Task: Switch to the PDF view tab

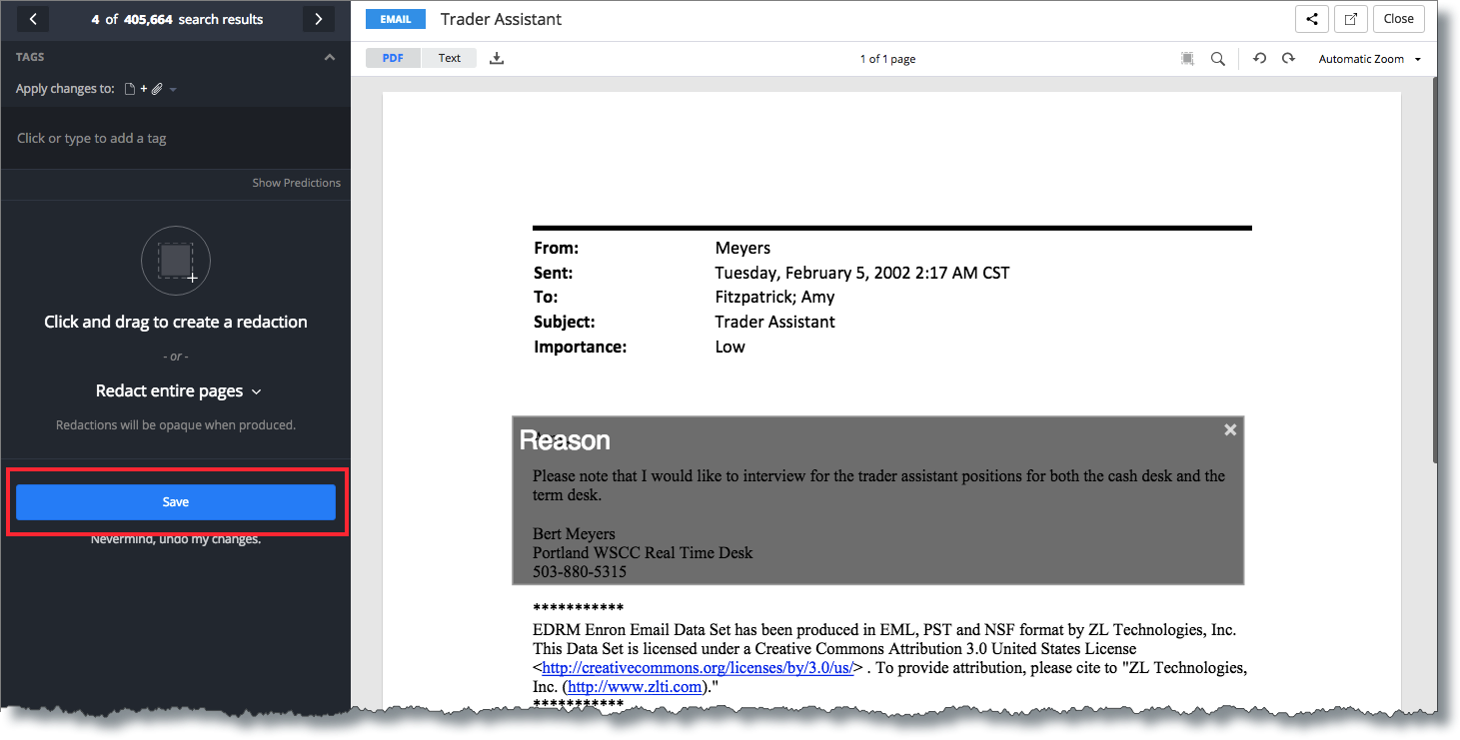Action: coord(393,58)
